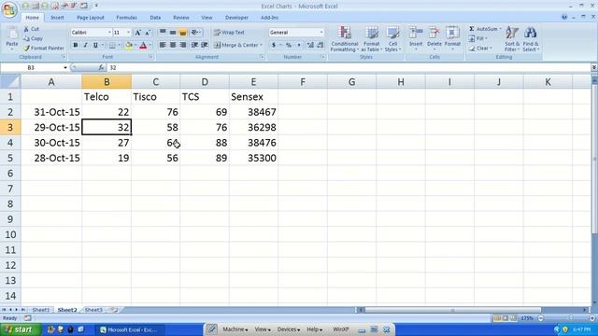This screenshot has height=336, width=598.
Task: Click AutoSum
Action: click(484, 29)
